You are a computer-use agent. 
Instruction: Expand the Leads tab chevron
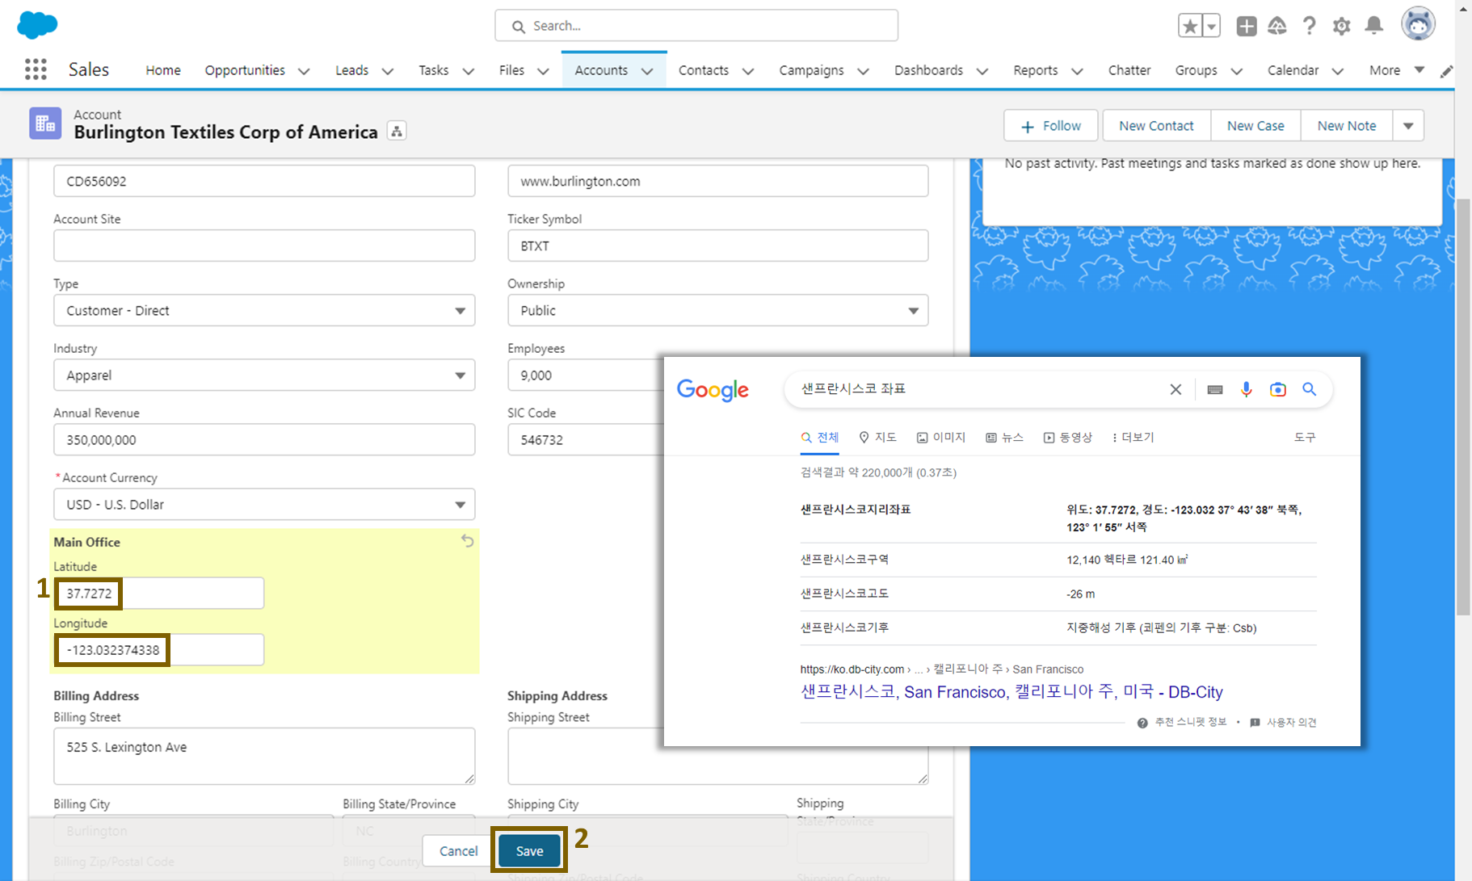(x=388, y=71)
